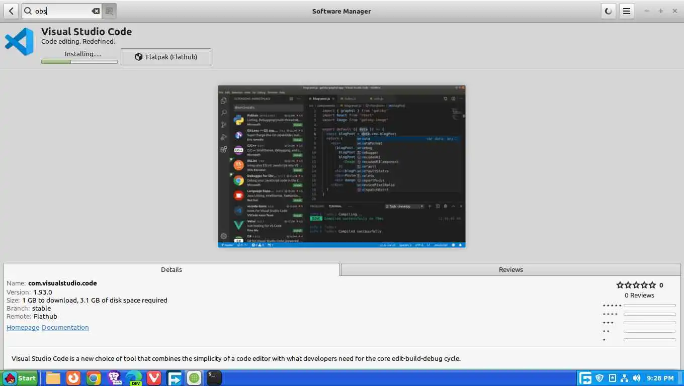
Task: Enlarge the Visual Studio Code screenshot
Action: coord(341,166)
